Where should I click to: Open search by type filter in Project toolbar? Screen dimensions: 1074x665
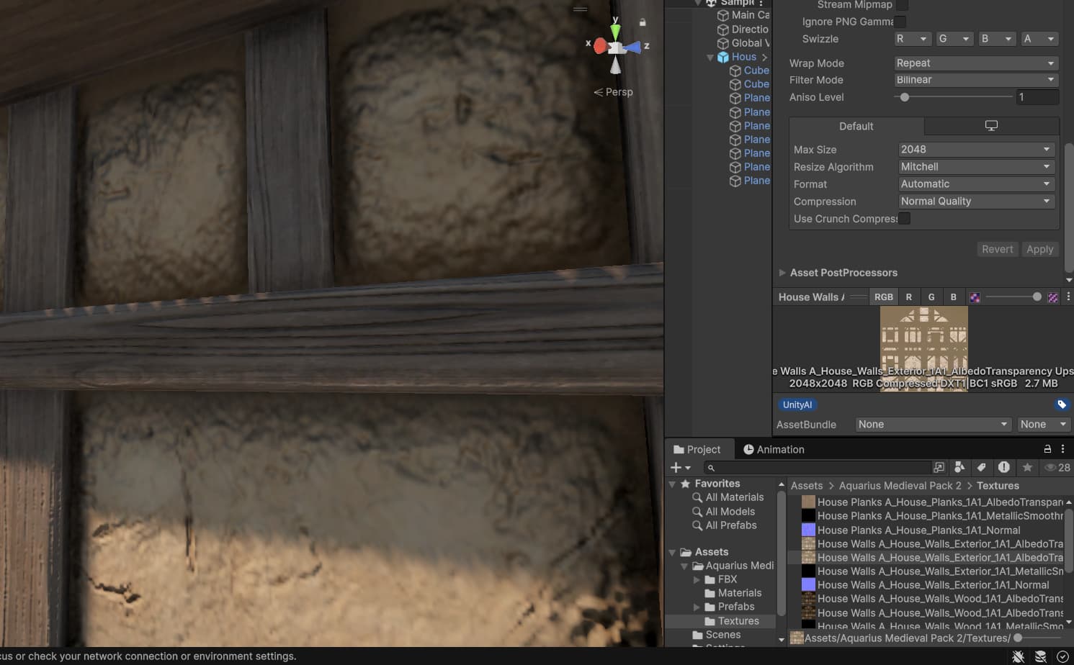pyautogui.click(x=960, y=467)
